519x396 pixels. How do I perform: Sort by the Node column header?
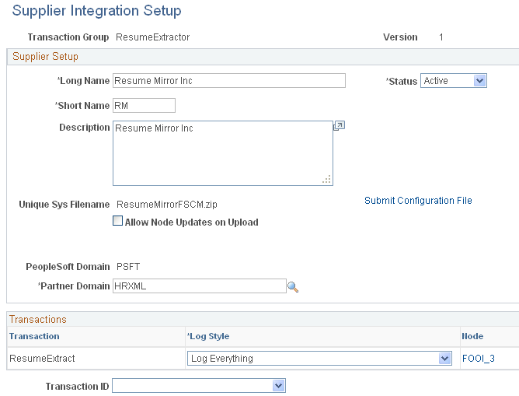472,336
